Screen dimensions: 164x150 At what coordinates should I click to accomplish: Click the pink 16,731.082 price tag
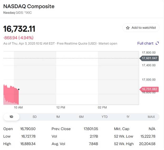pos(149,89)
